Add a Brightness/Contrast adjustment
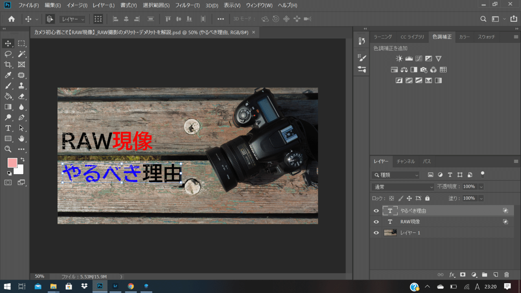The width and height of the screenshot is (521, 293). click(399, 59)
